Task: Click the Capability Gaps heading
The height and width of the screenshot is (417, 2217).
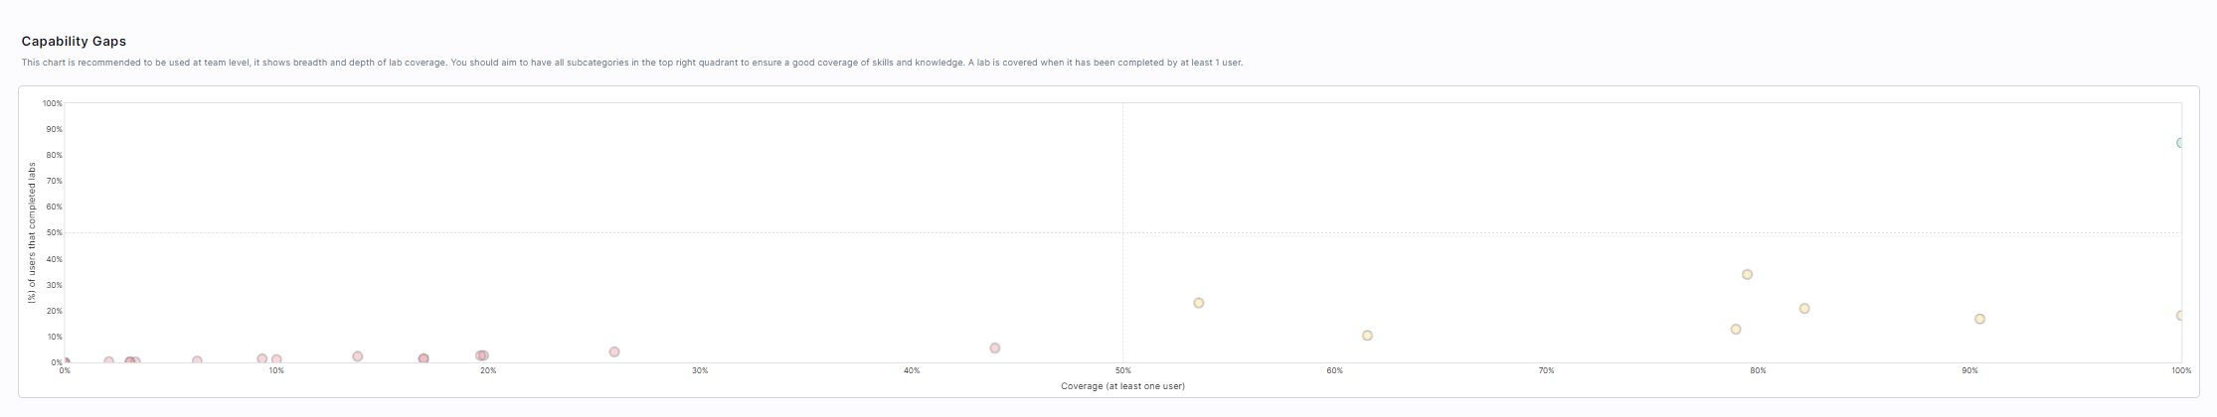Action: click(74, 42)
